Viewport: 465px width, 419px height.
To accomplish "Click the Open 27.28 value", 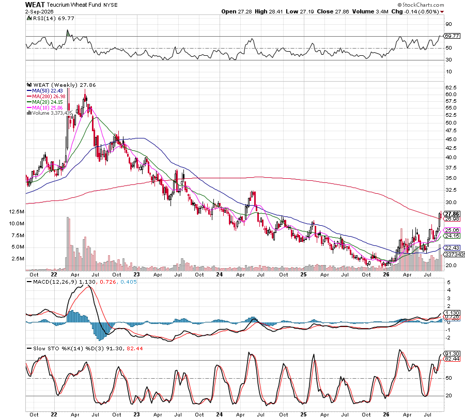I will click(237, 11).
